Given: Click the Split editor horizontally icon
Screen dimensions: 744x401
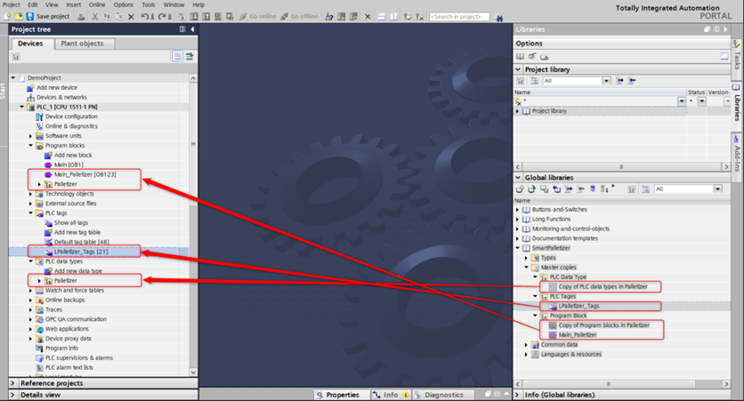Looking at the screenshot, I should (382, 17).
